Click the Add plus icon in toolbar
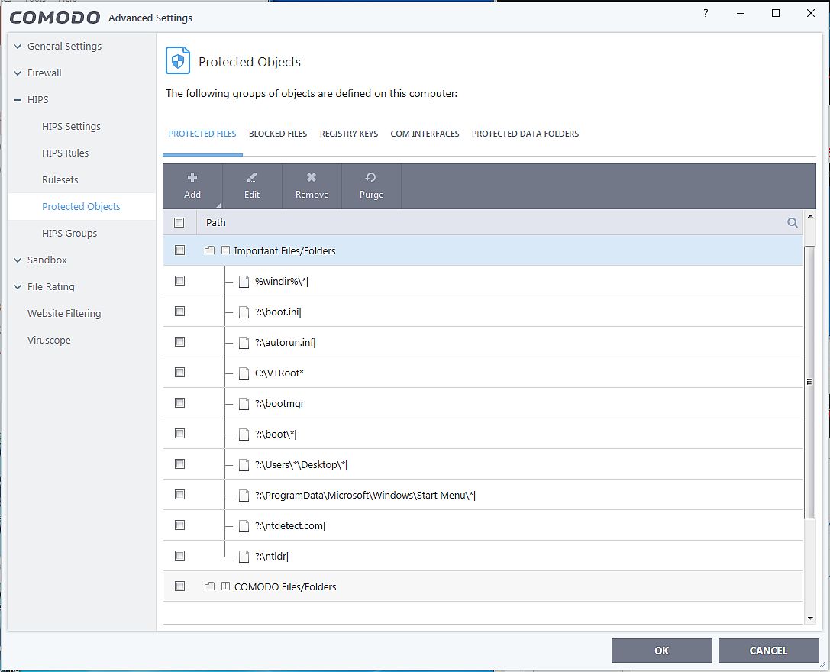830x672 pixels. (192, 177)
